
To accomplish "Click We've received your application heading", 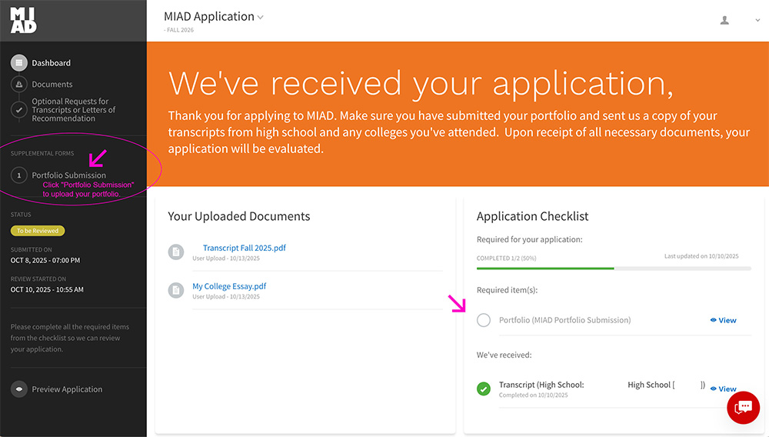I will tap(421, 83).
